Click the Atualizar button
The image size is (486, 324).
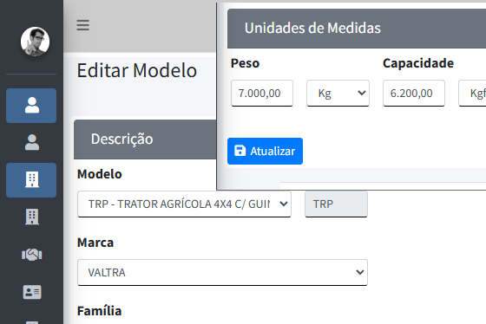(265, 151)
